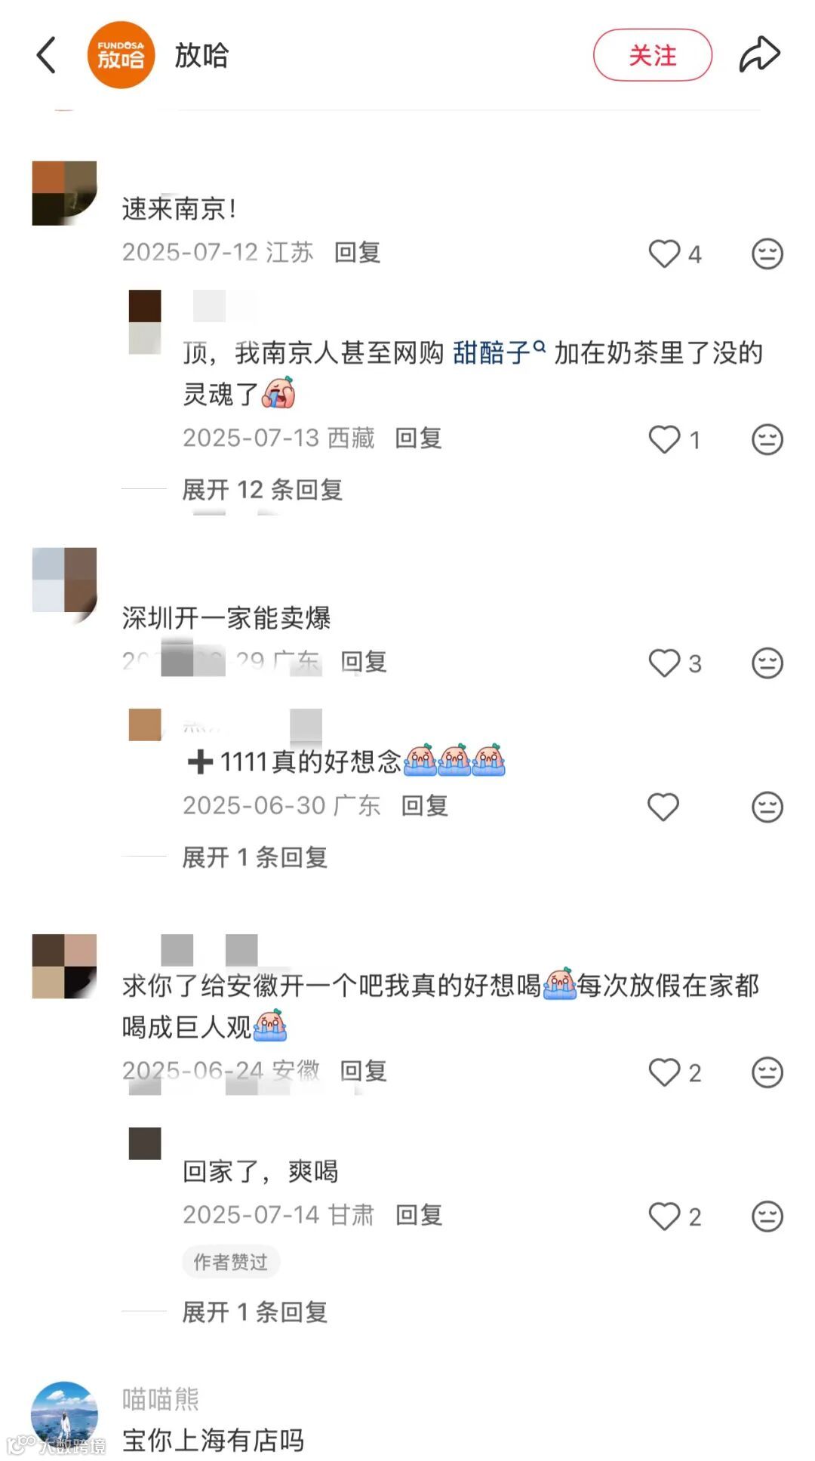Like the 1111真的好想念 reply heart
The height and width of the screenshot is (1461, 815).
pyautogui.click(x=664, y=807)
